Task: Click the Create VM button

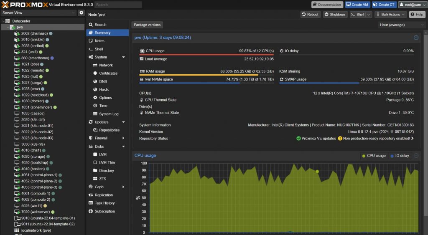Action: (x=357, y=5)
